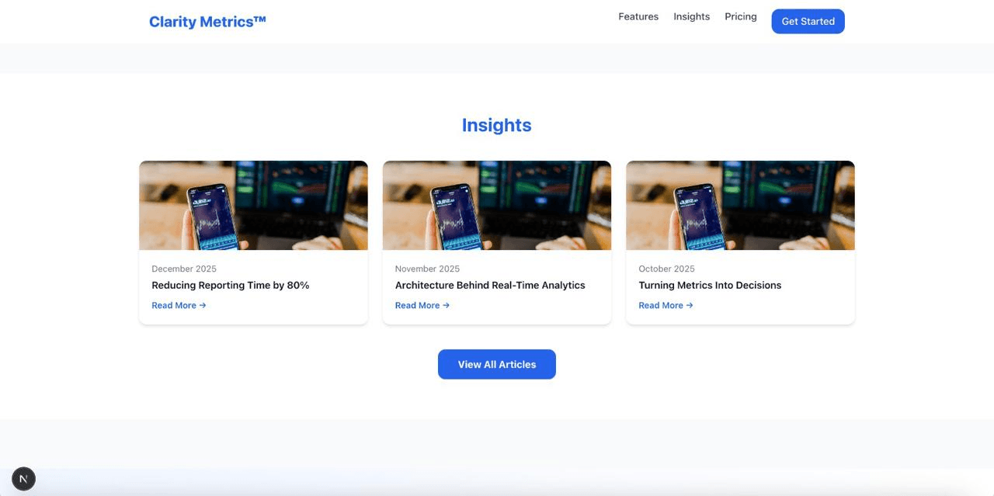This screenshot has width=994, height=496.
Task: Open the December 2025 article thumbnail image
Action: (x=253, y=205)
